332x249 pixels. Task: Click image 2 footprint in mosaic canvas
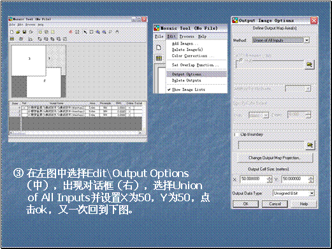(x=44, y=83)
